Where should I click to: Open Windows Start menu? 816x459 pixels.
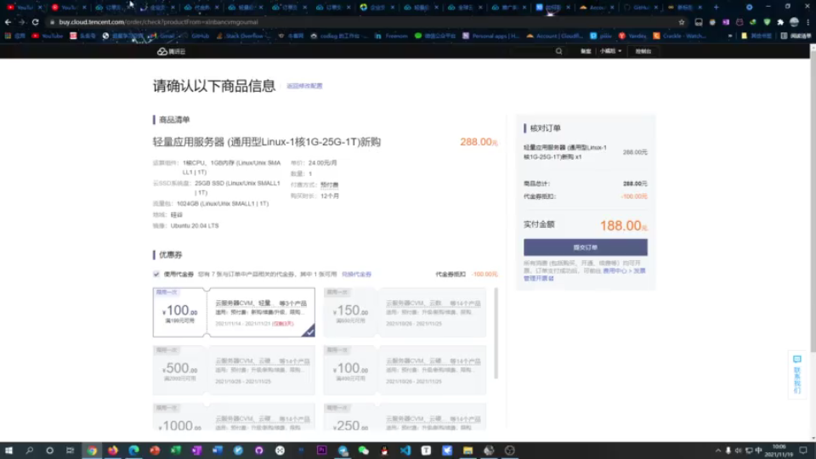click(8, 450)
